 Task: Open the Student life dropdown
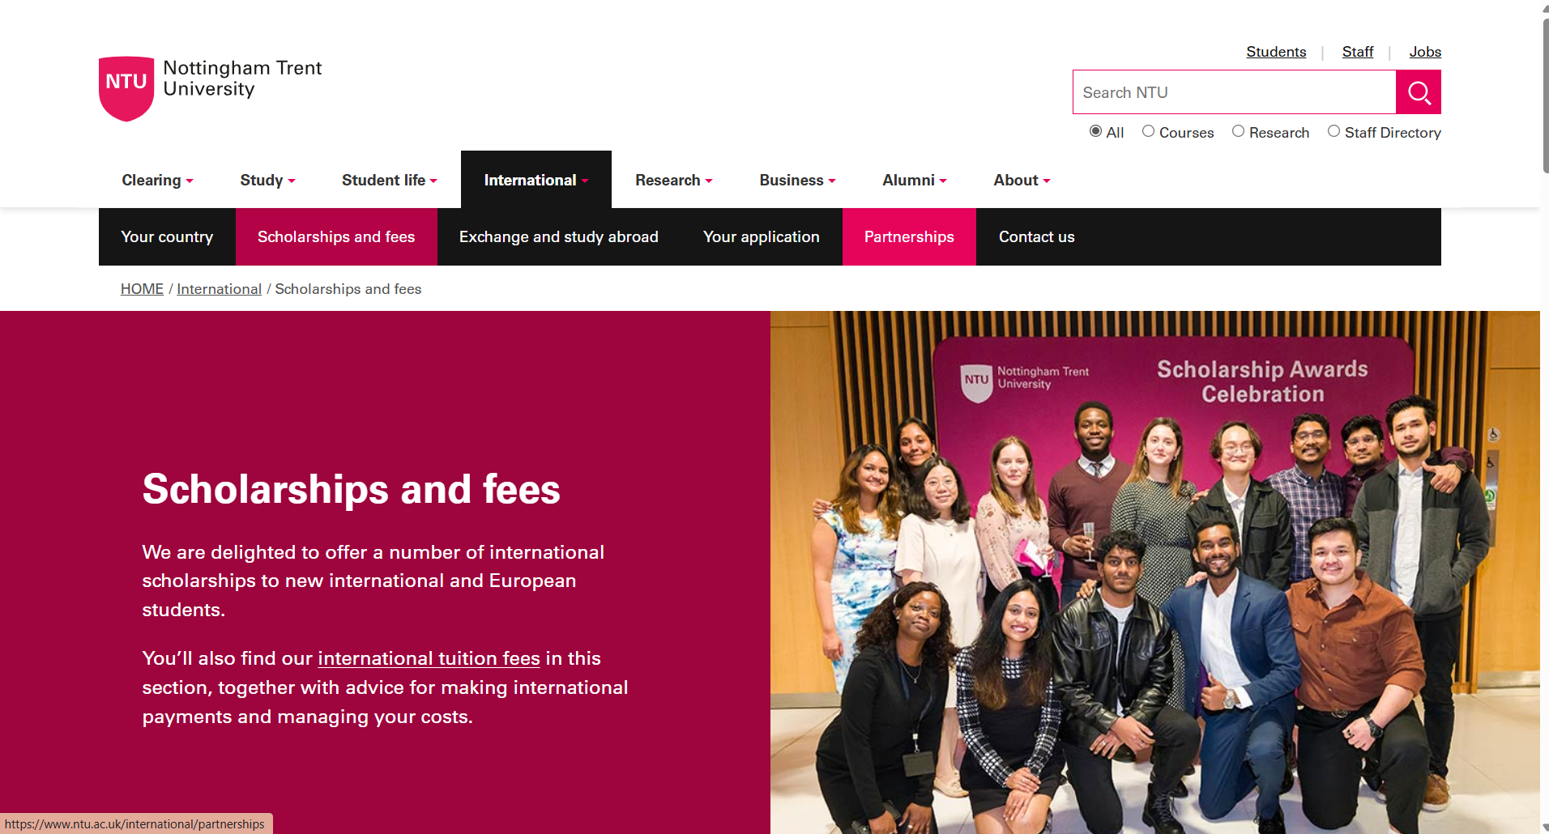coord(389,180)
